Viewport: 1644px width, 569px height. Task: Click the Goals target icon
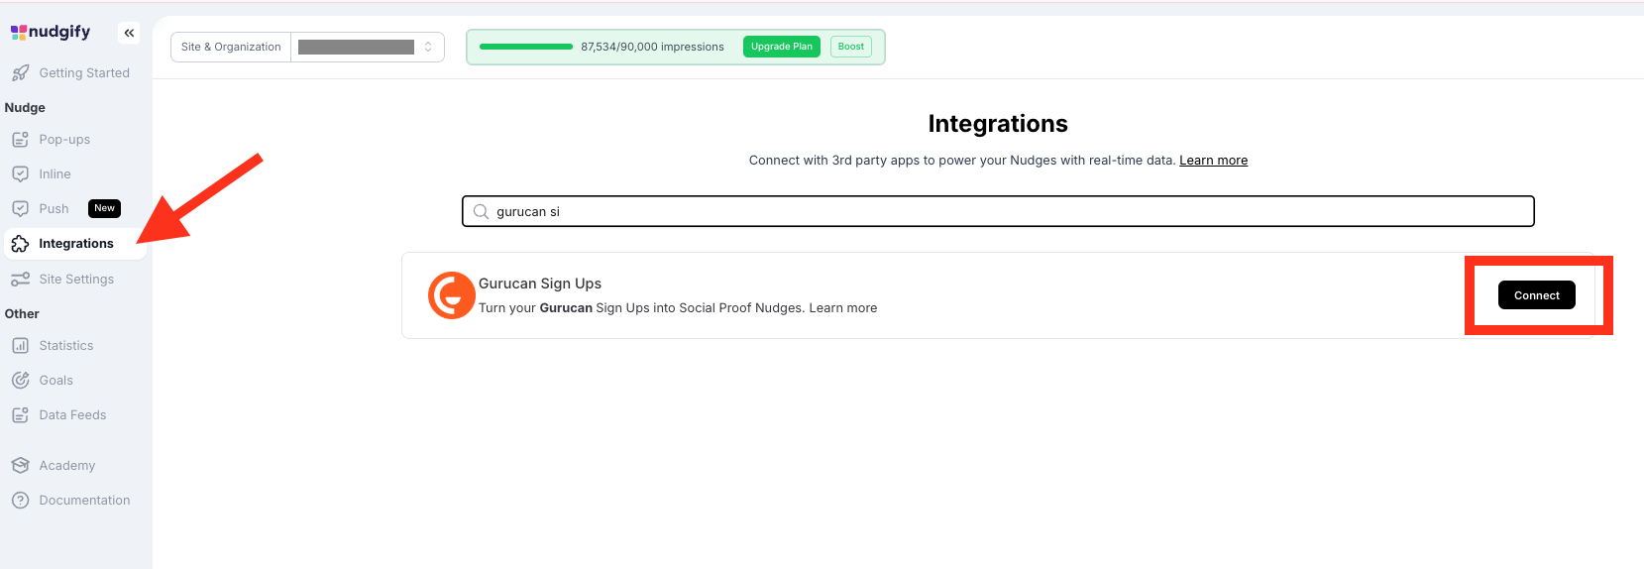click(x=20, y=381)
